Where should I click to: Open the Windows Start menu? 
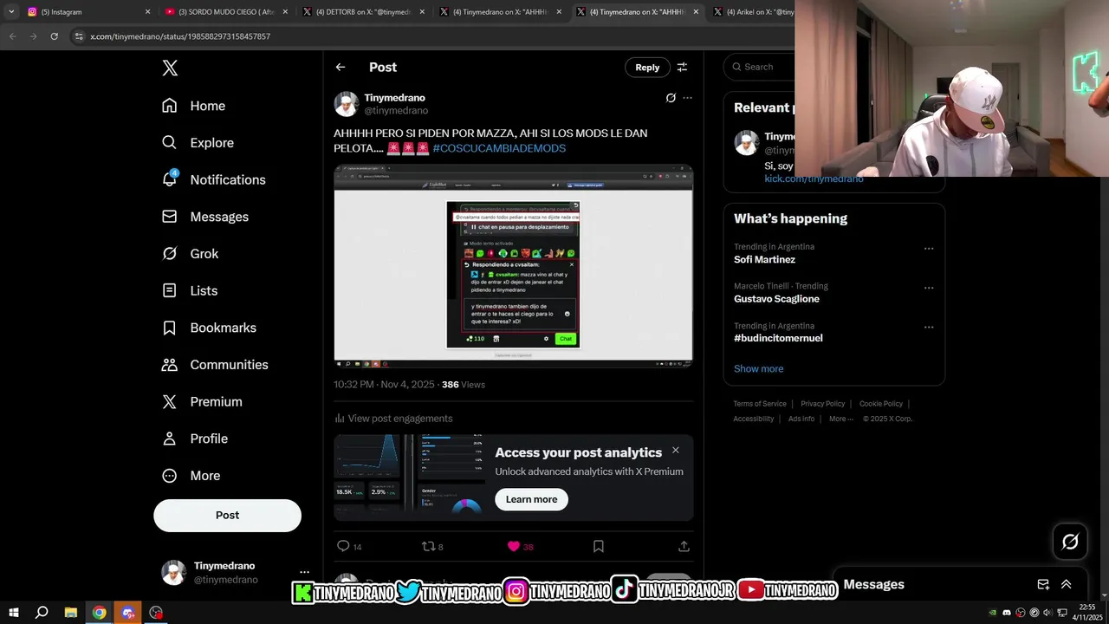pos(14,613)
